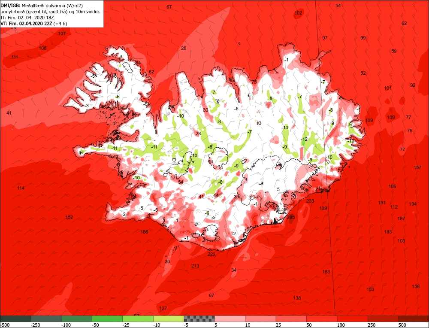429x328 pixels.
Task: Click the flux value 111
Action: 15,57
